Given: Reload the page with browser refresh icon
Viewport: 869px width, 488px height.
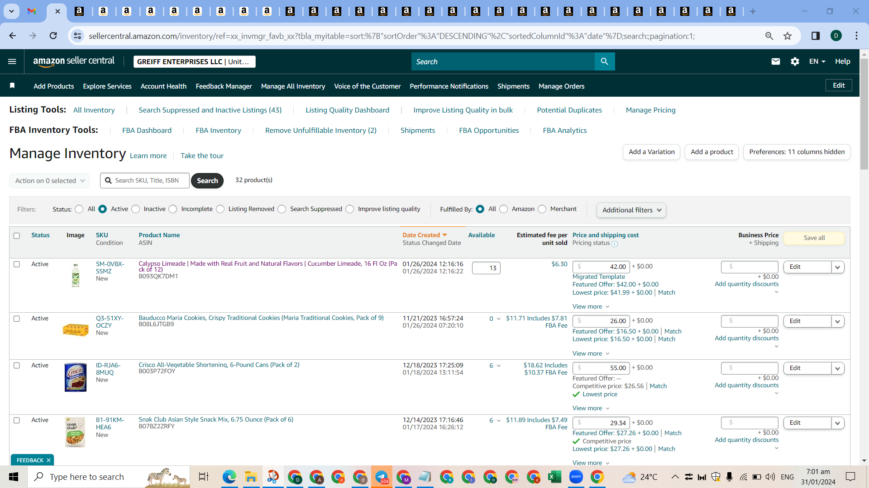Looking at the screenshot, I should pos(53,36).
